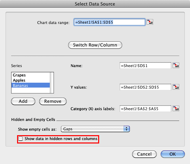Click the Series list scrollbar
Screen dimensions: 190x164
(52, 83)
